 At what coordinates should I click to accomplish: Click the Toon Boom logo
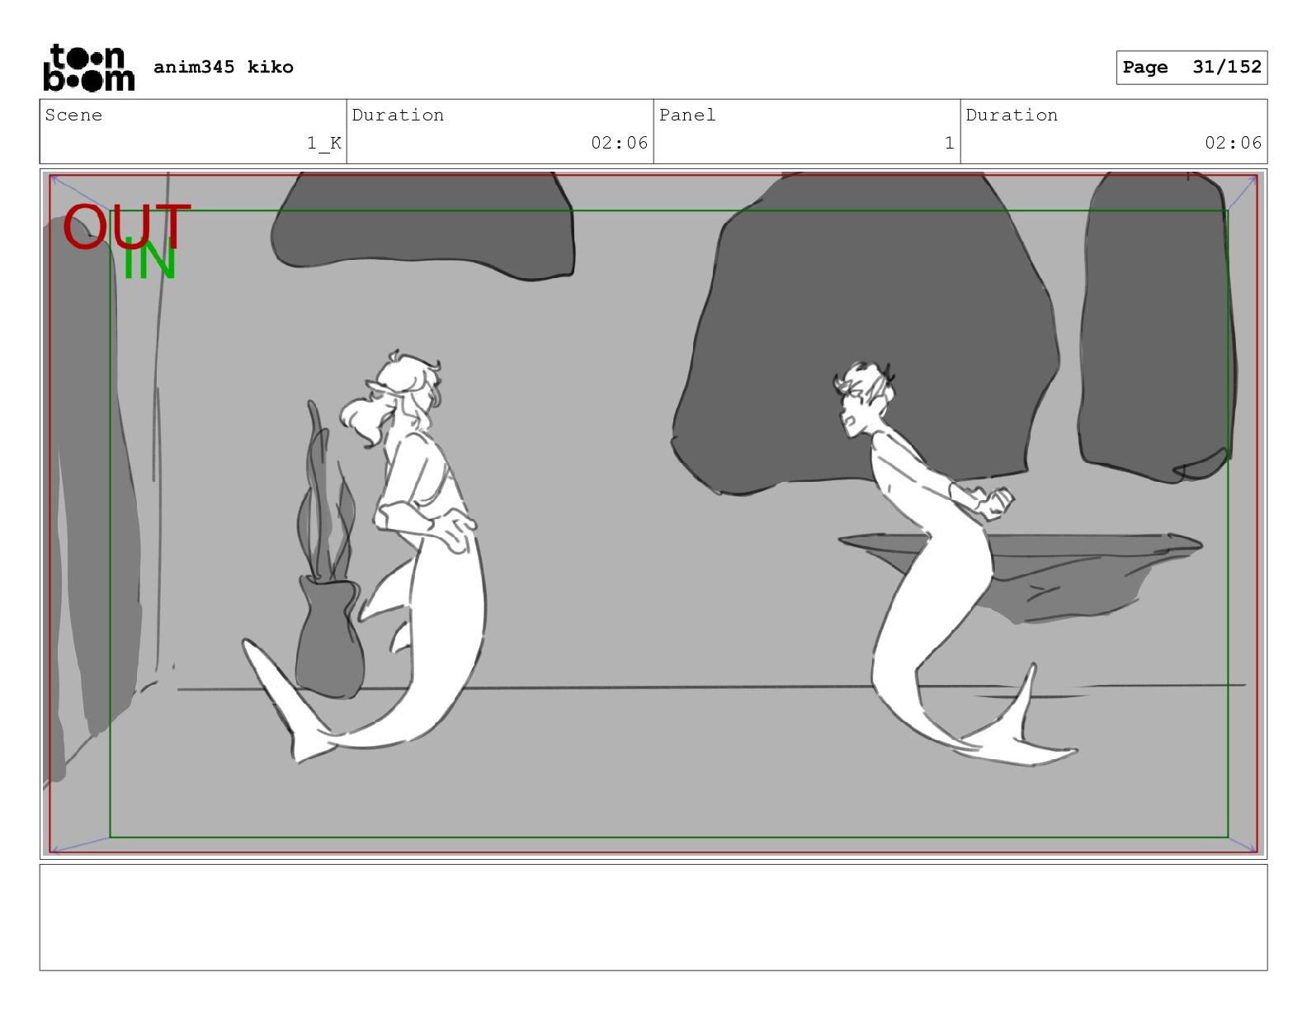click(88, 68)
